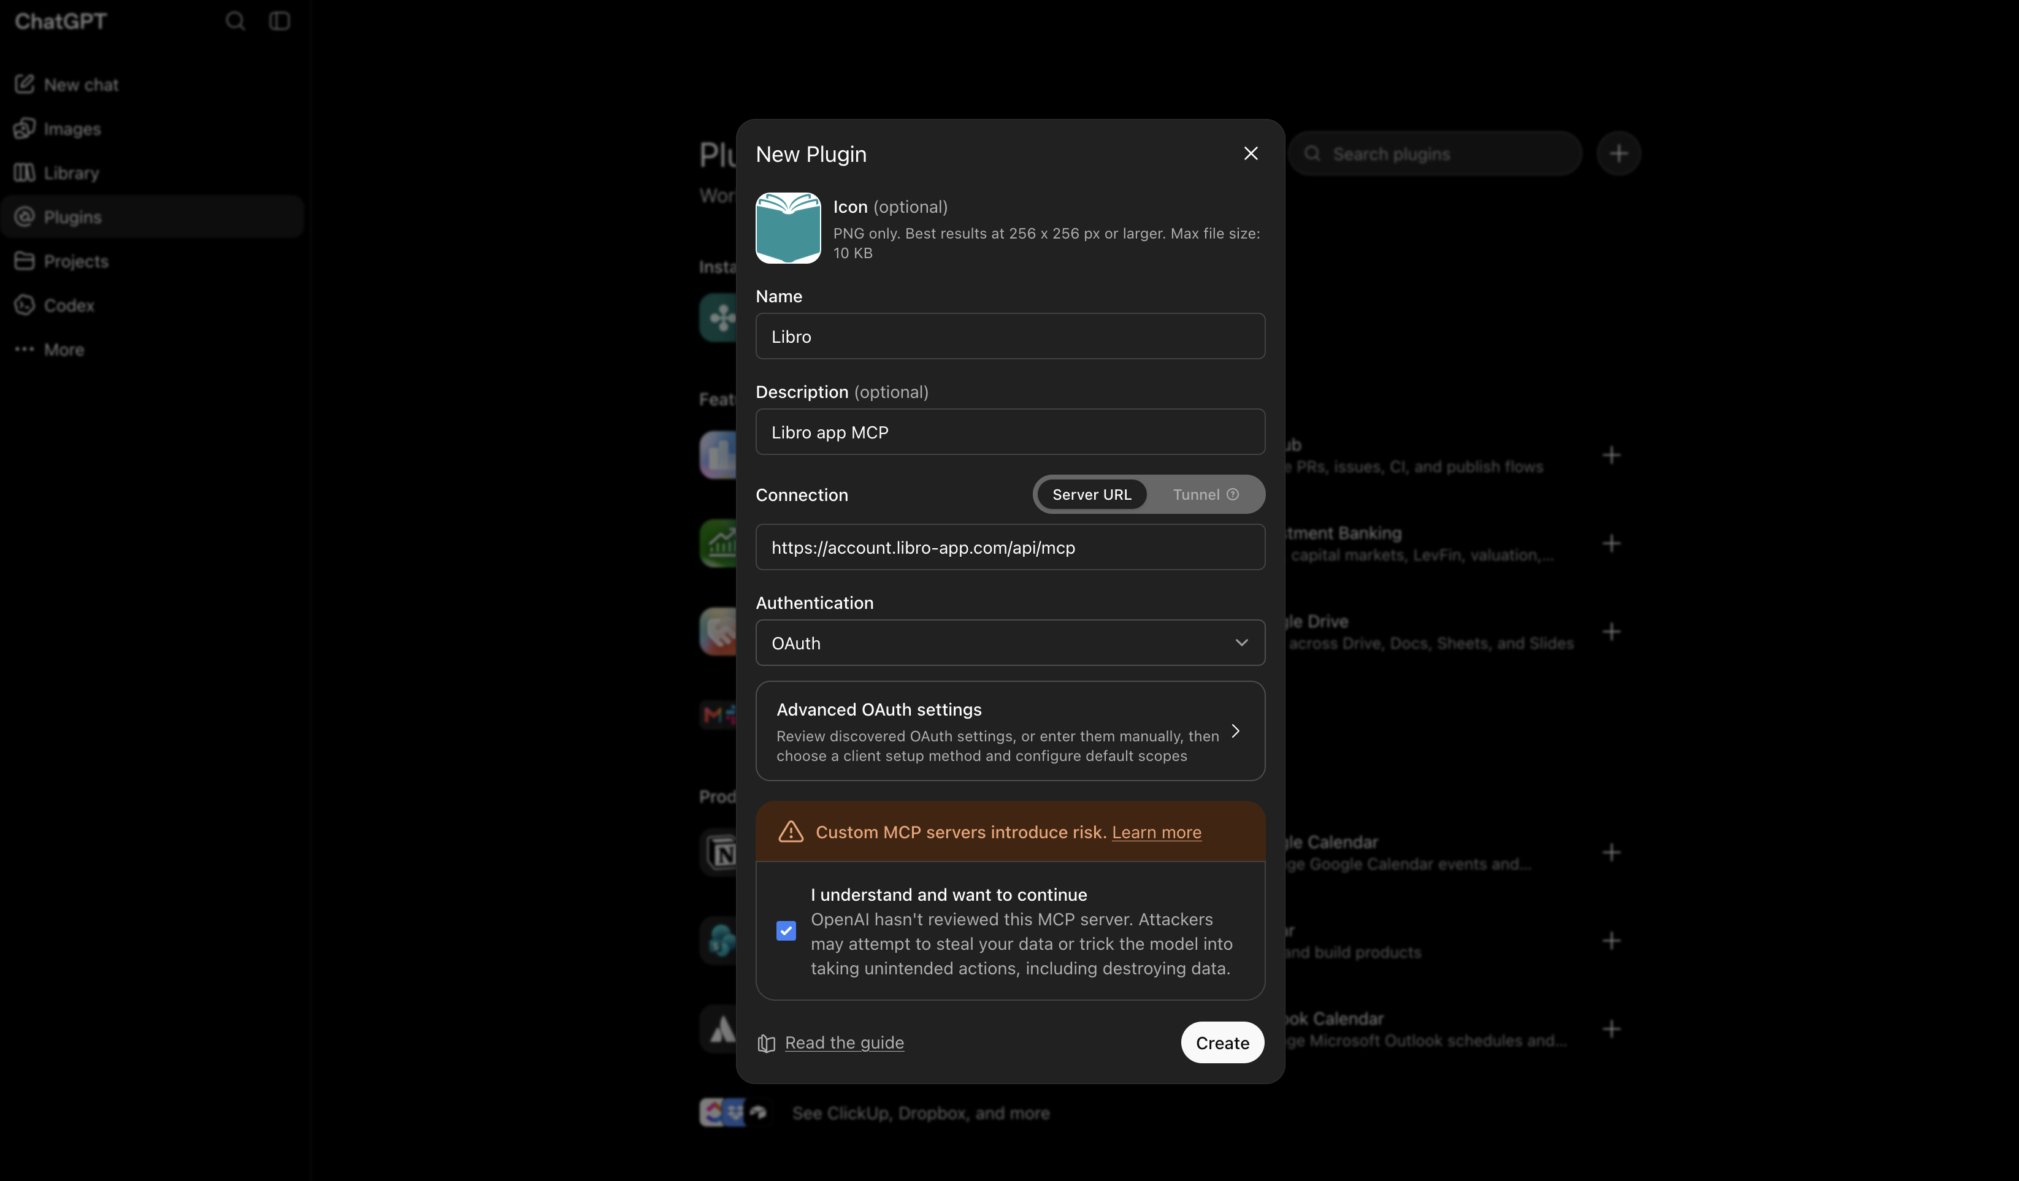
Task: Close the New Plugin dialog
Action: (x=1251, y=153)
